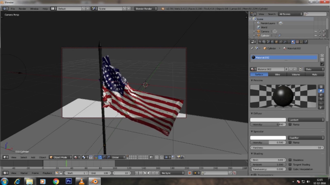Open the Lambert diffuse shader dropdown

[306, 120]
